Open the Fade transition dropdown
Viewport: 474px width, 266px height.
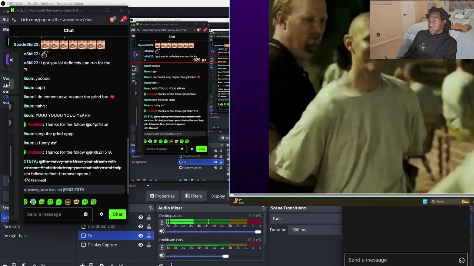click(x=306, y=219)
